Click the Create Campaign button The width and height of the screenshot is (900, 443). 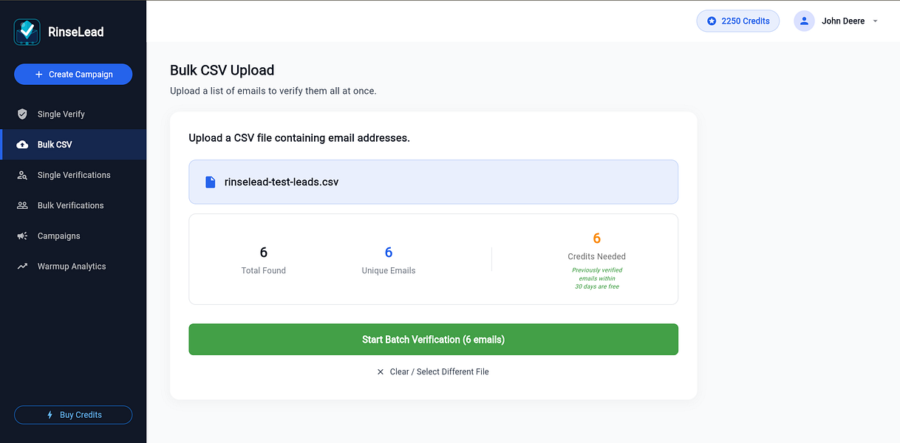(73, 74)
